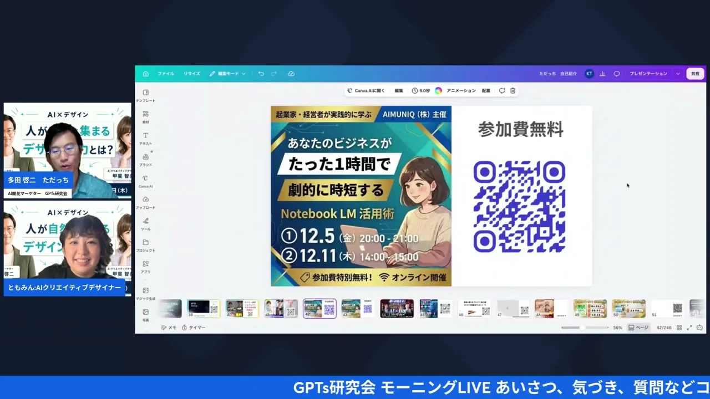The height and width of the screenshot is (399, 710).
Task: Open page 40 thumbnail
Action: (242, 308)
